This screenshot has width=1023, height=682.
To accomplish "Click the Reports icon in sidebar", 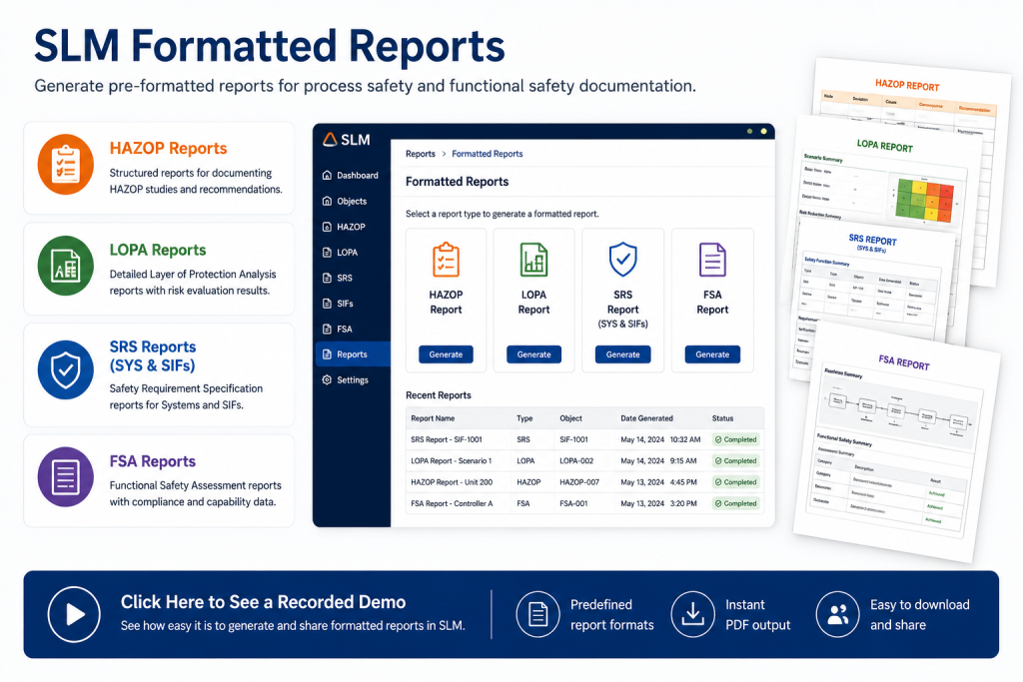I will point(327,354).
